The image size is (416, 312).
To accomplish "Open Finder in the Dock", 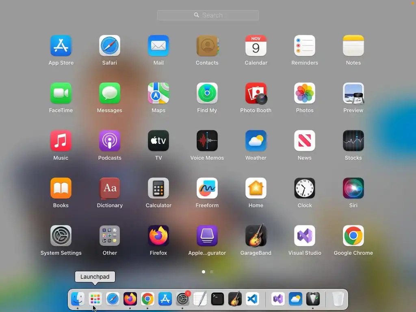I will pyautogui.click(x=78, y=299).
